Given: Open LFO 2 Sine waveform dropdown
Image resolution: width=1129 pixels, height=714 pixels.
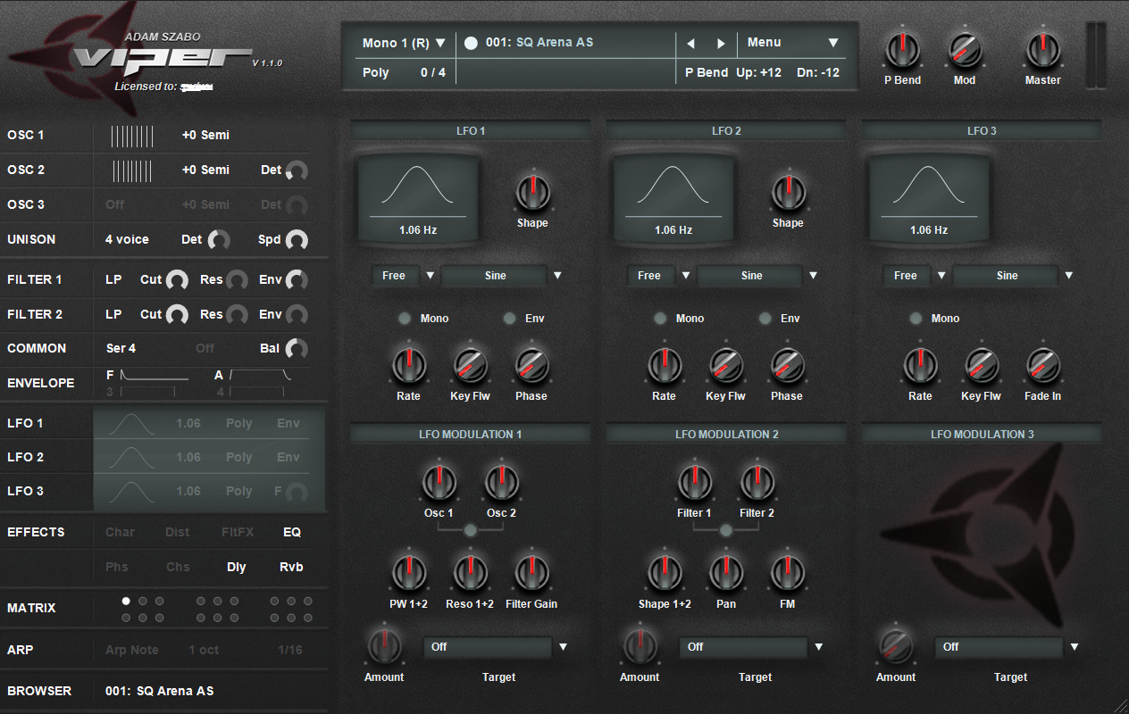Looking at the screenshot, I should click(758, 276).
